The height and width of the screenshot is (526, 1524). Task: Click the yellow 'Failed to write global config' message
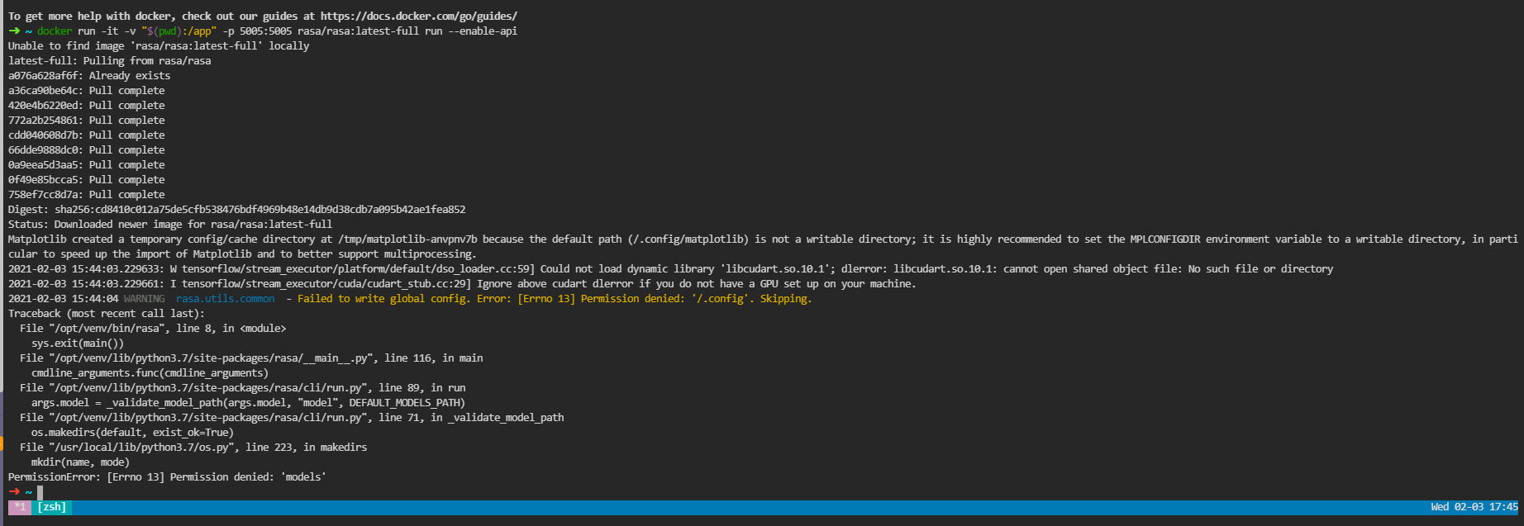(555, 298)
